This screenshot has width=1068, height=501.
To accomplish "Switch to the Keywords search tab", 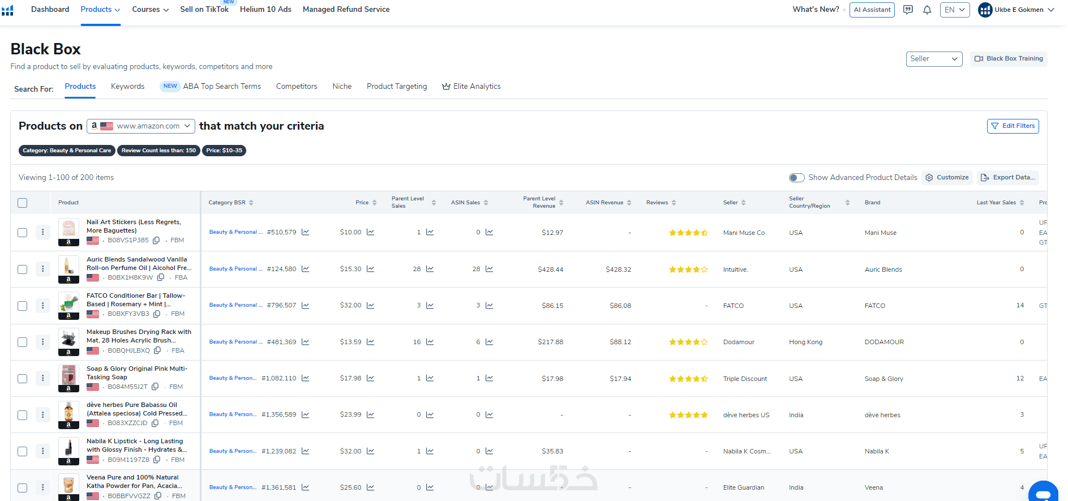I will [x=128, y=87].
